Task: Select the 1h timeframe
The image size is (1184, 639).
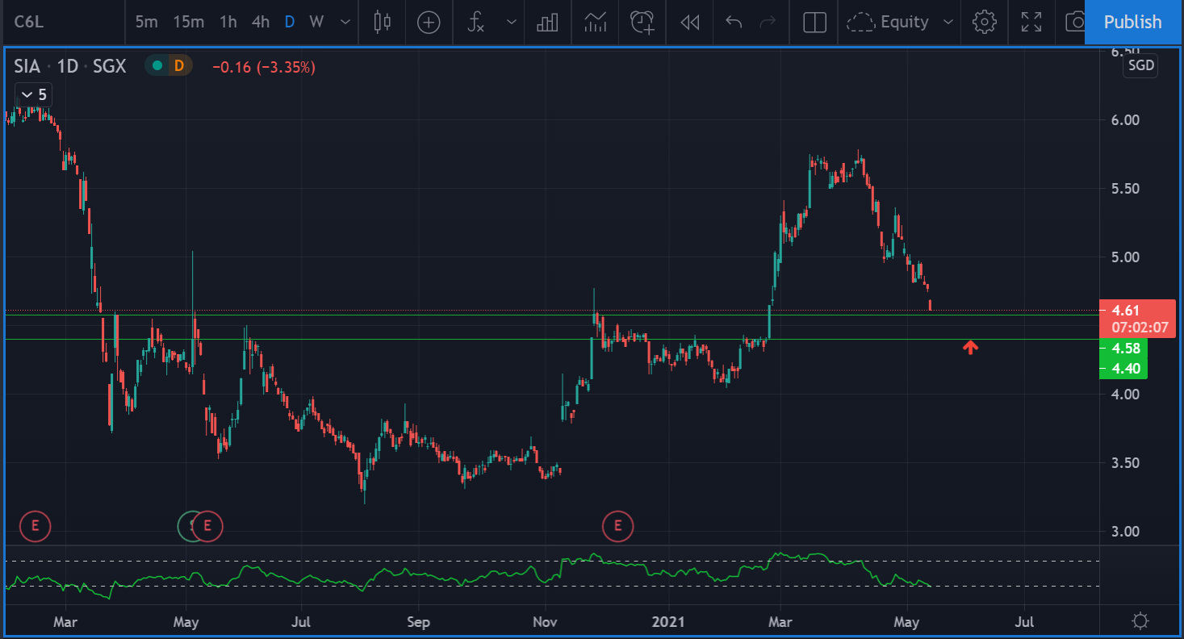Action: coord(228,22)
